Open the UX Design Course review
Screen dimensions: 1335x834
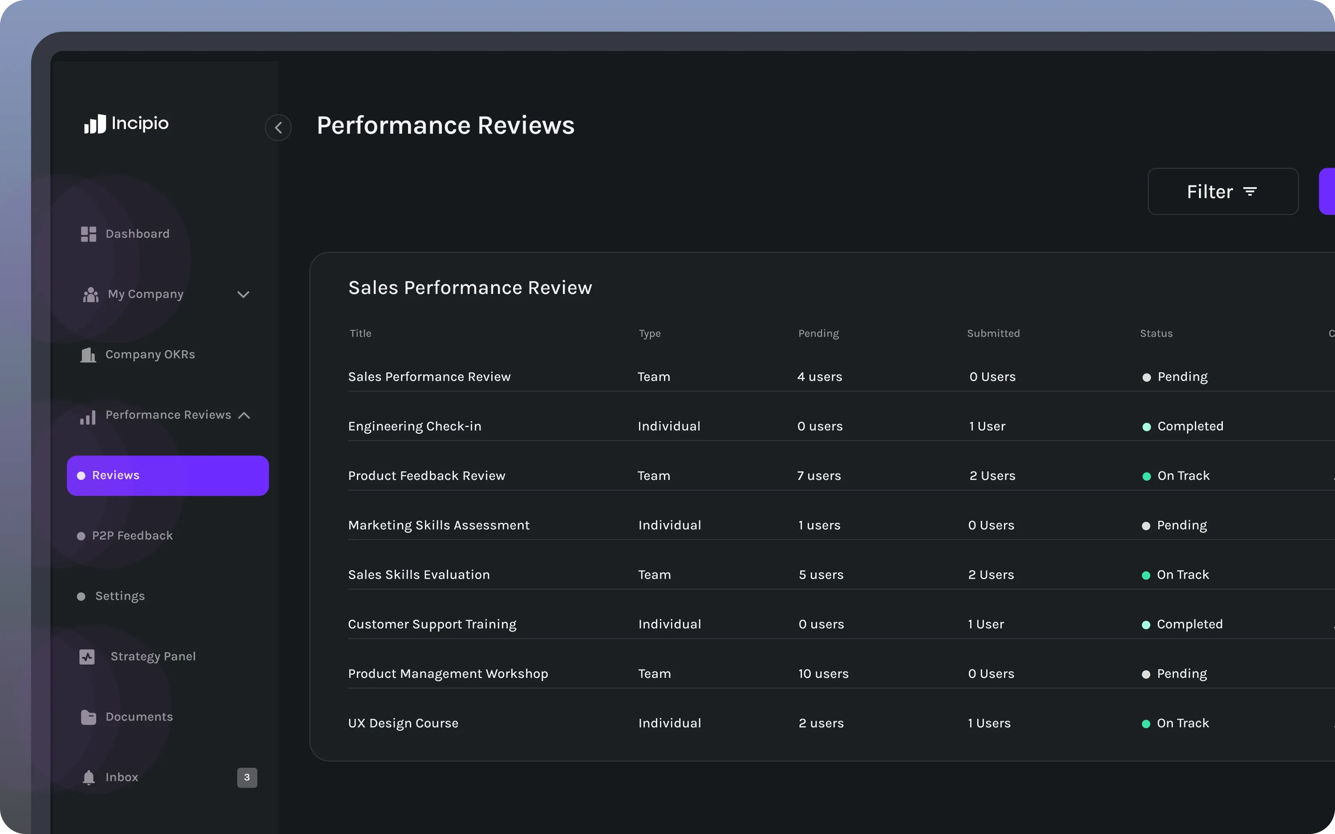coord(403,723)
